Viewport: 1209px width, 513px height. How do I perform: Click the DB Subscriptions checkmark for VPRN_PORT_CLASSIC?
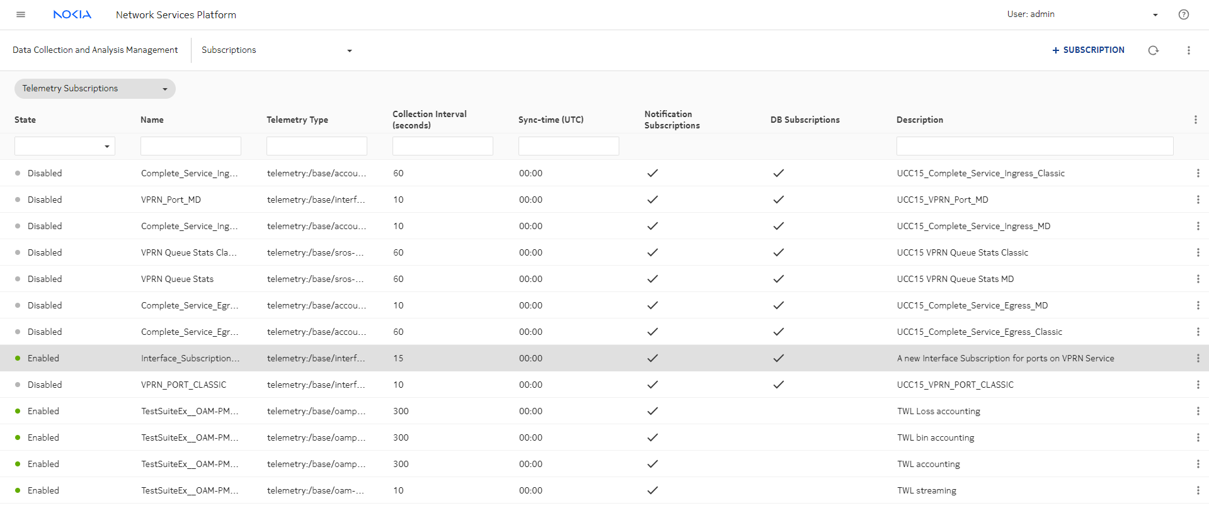tap(778, 385)
